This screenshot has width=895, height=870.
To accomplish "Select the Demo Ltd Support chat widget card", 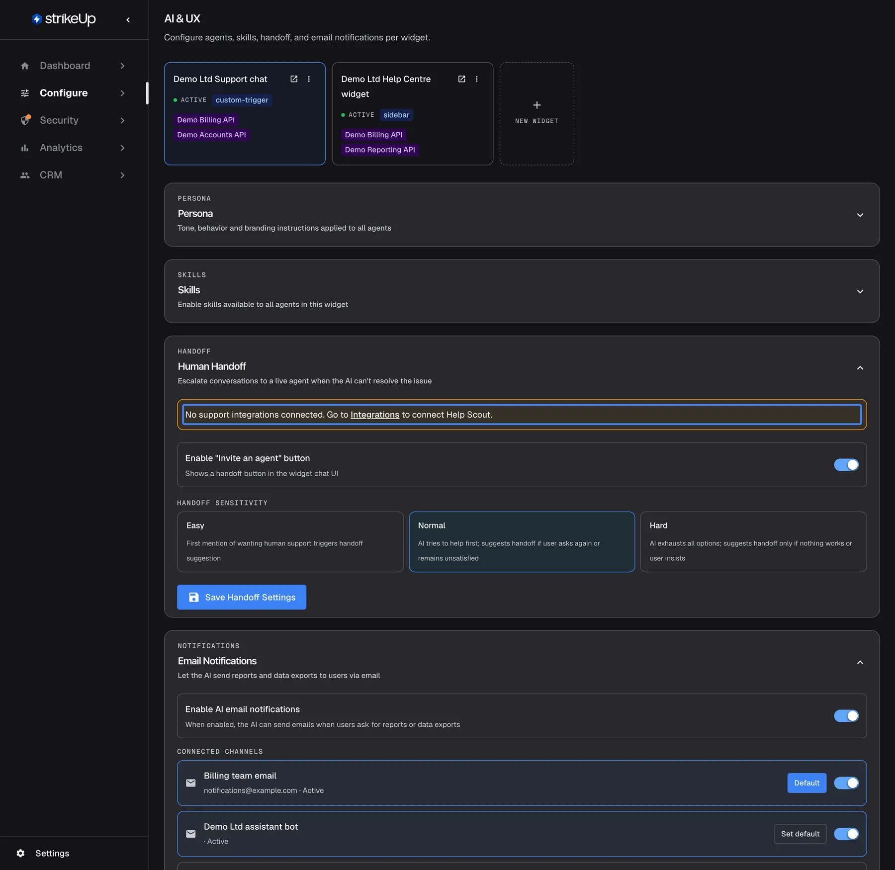I will click(245, 113).
